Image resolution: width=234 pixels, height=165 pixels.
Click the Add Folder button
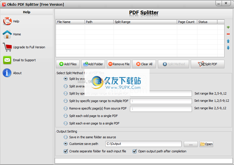[x=93, y=64]
